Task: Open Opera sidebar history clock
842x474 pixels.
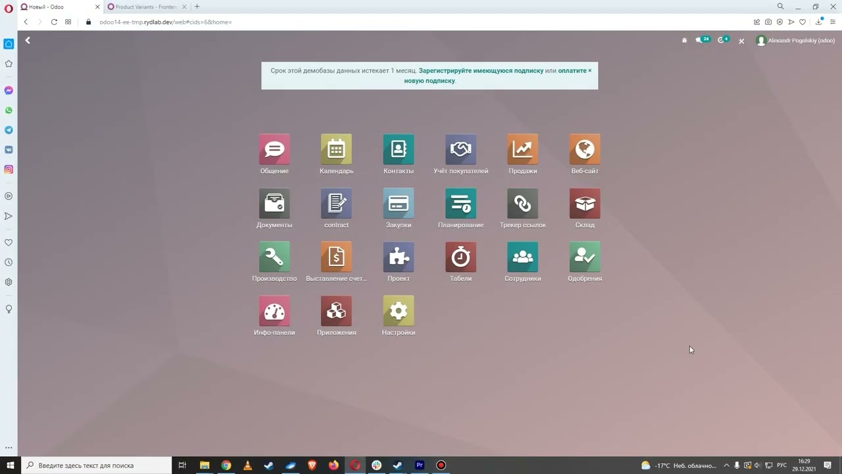Action: coord(9,262)
